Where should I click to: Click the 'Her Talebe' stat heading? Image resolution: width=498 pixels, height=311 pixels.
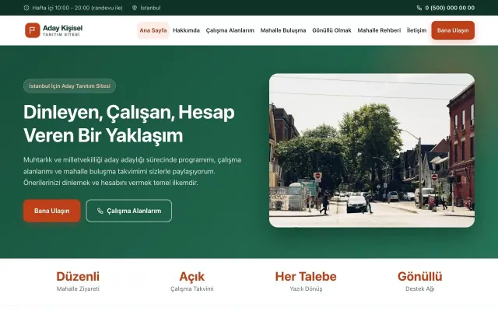pyautogui.click(x=306, y=277)
